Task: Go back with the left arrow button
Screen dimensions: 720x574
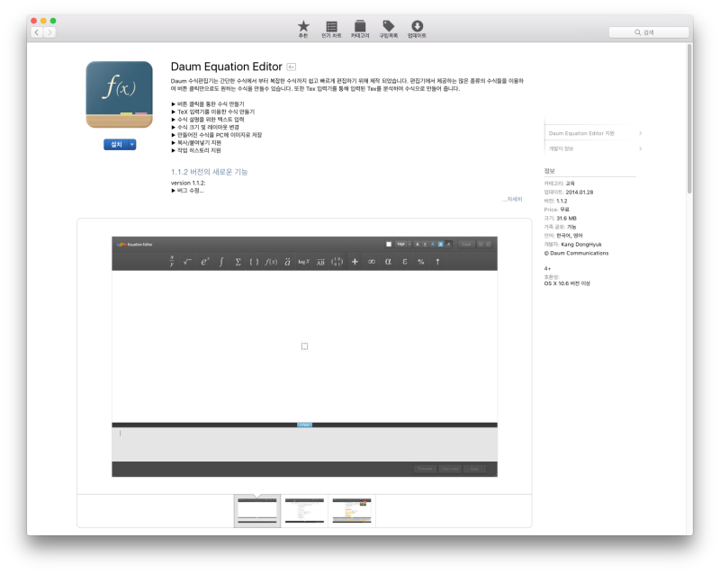Action: [37, 32]
